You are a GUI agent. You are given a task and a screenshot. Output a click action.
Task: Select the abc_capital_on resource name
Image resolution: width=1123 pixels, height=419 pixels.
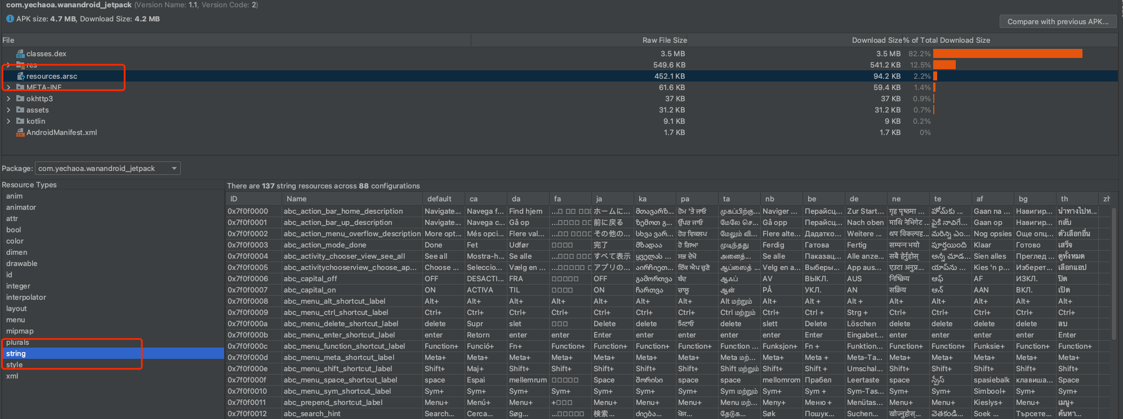[310, 290]
